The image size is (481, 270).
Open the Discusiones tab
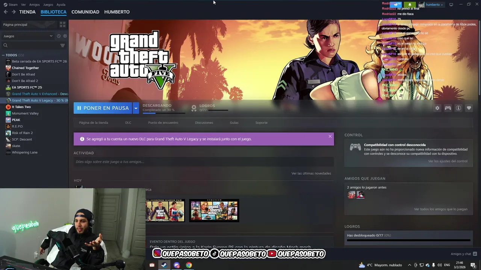point(204,123)
